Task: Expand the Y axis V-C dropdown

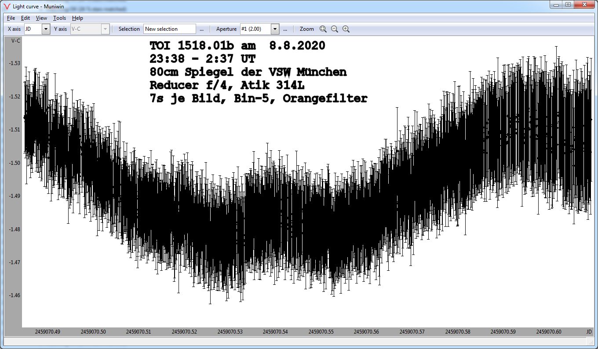Action: (105, 29)
